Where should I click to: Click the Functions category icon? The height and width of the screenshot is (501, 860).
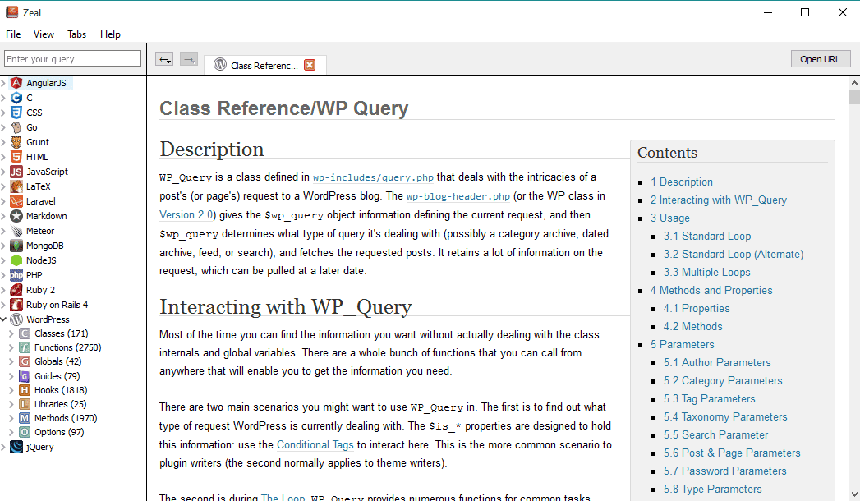(x=25, y=347)
